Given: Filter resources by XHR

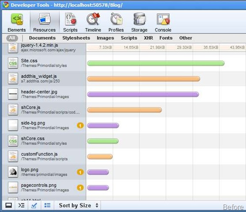Looking at the screenshot, I should click(148, 38).
